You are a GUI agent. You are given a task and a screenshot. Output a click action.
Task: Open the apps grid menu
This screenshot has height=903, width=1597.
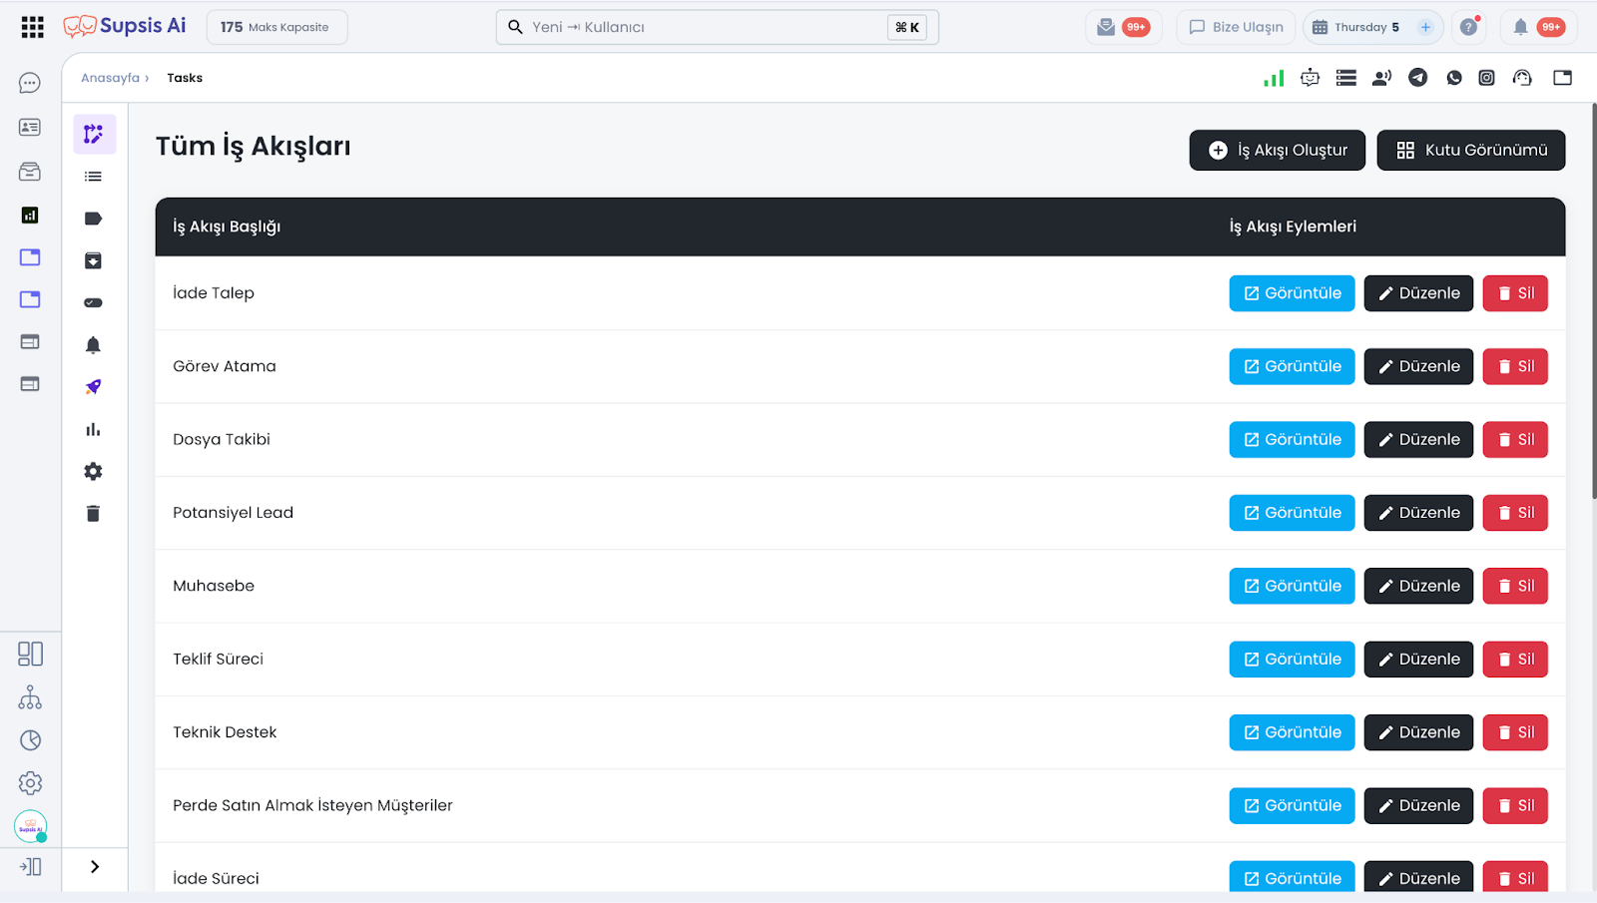(x=32, y=27)
